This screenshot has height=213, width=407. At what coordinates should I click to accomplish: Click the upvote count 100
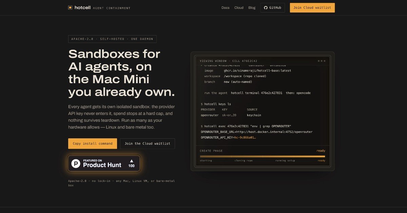point(132,166)
